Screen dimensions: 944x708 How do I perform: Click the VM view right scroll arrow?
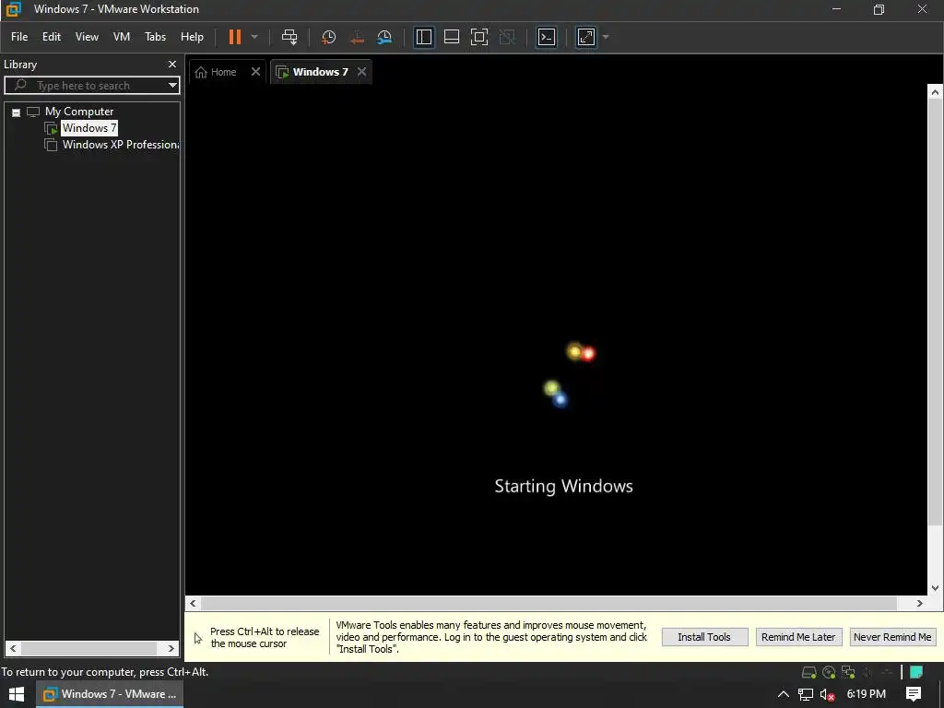click(919, 603)
